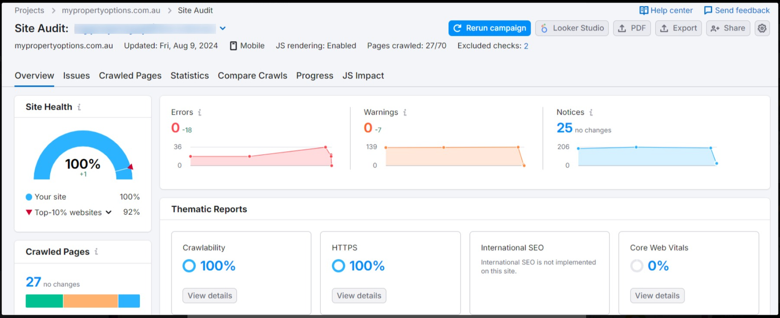Open Looker Studio integration
This screenshot has height=318, width=780.
pos(572,28)
